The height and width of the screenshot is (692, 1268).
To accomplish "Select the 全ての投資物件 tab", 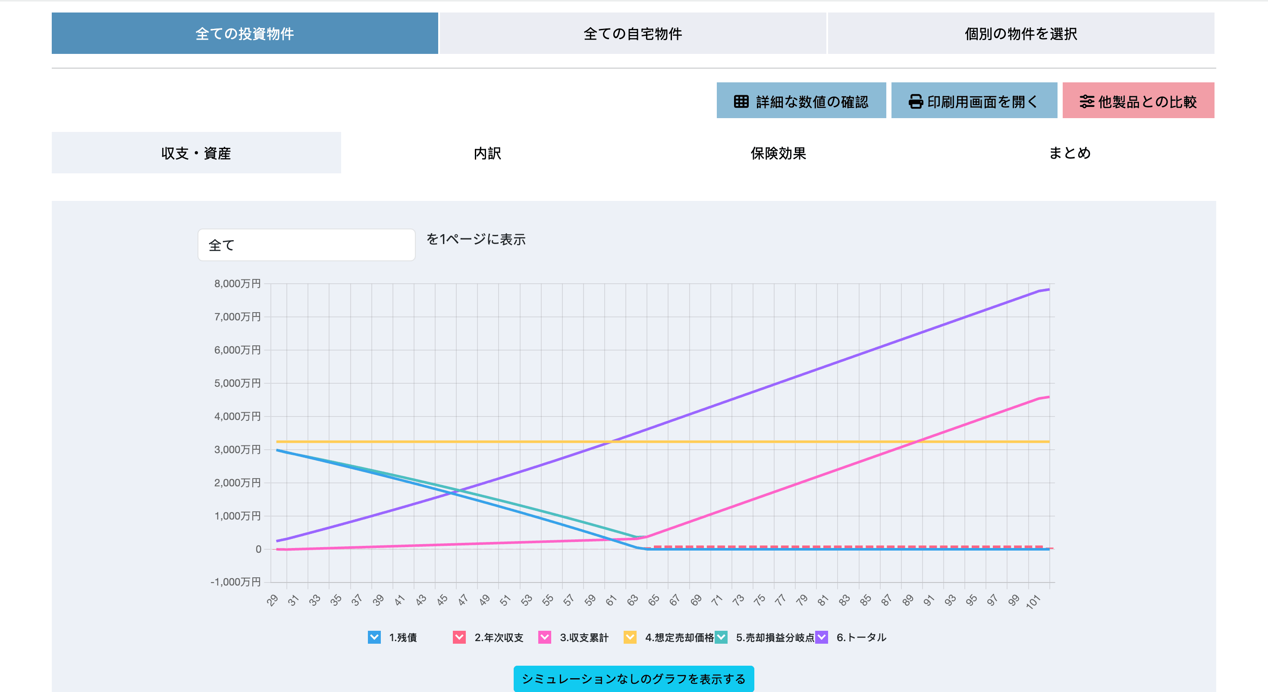I will click(245, 34).
